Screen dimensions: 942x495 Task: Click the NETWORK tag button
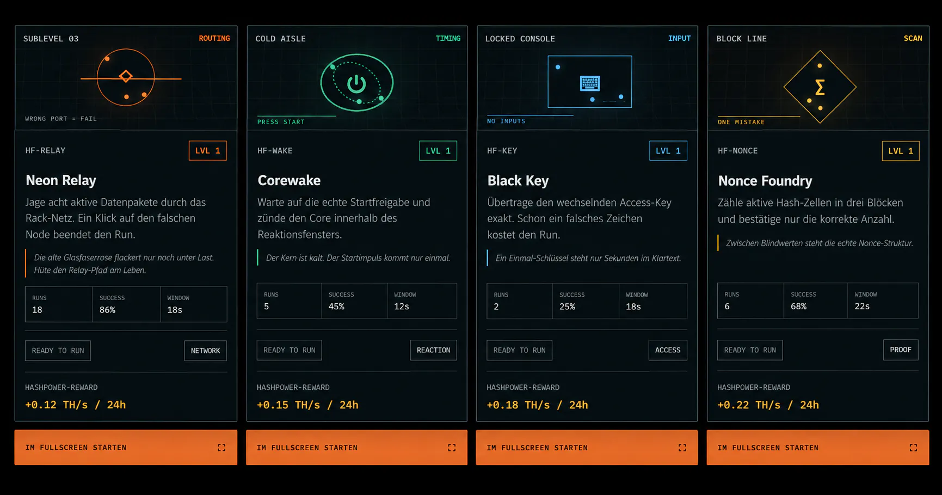click(x=205, y=351)
